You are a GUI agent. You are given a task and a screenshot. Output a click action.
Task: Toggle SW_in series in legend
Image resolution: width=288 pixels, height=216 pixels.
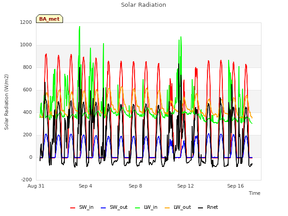[x=82, y=207]
